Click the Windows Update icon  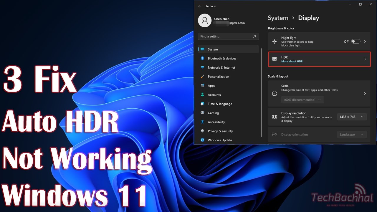click(202, 140)
